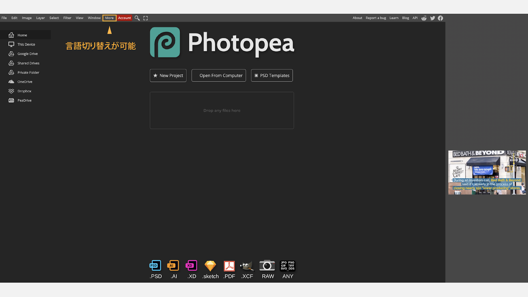528x297 pixels.
Task: Click the .XD file format icon
Action: [x=191, y=266]
